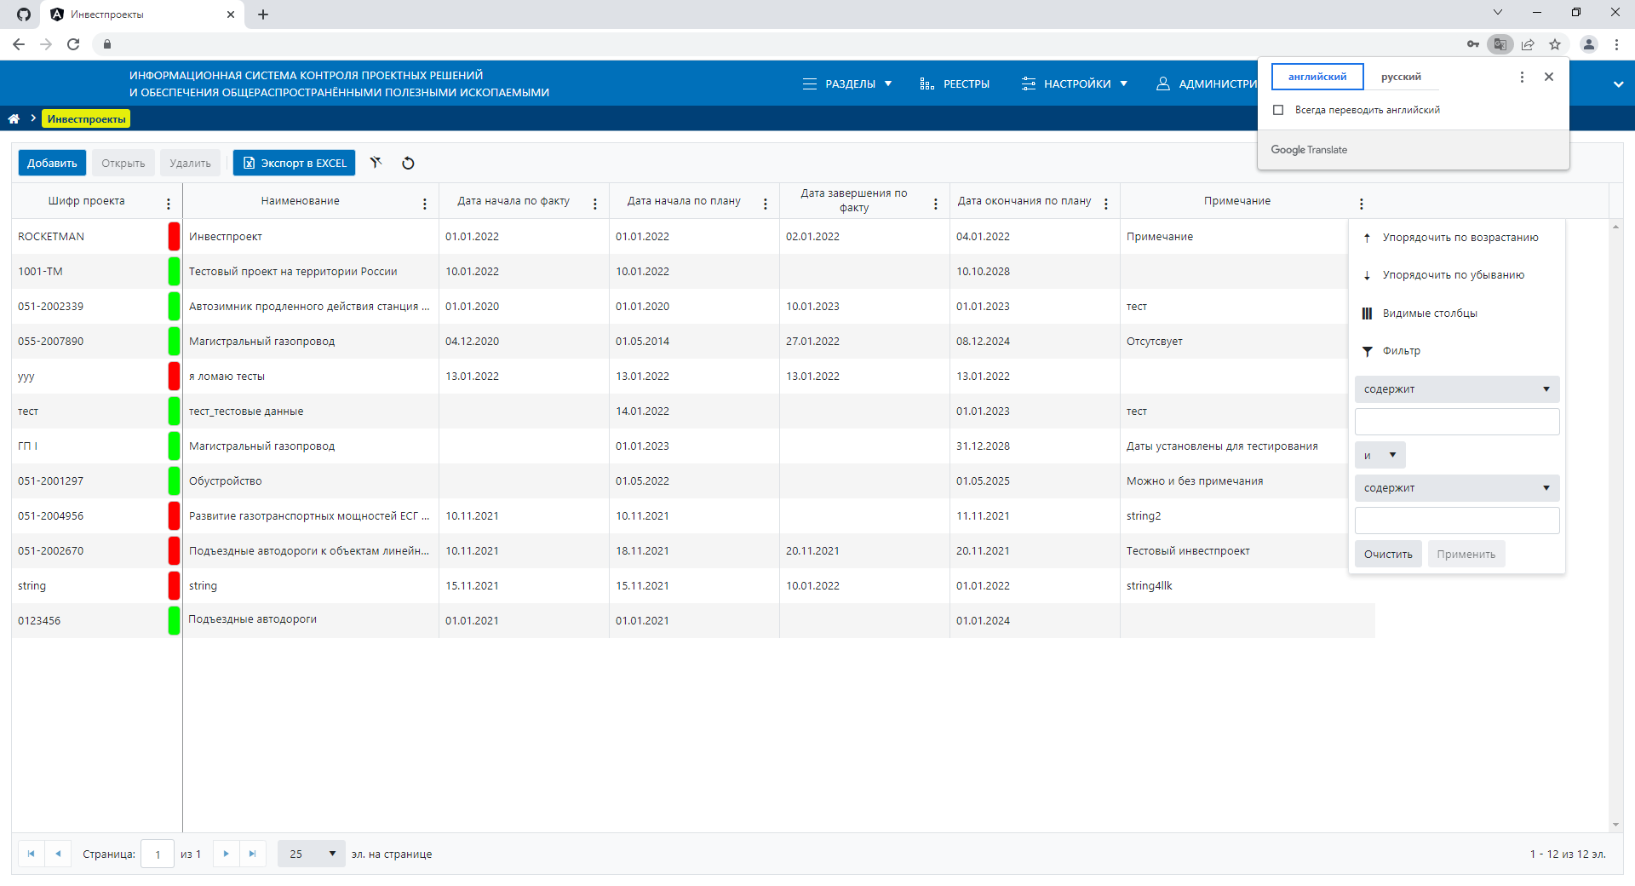1635x886 pixels.
Task: Close the Google Translate popup
Action: (x=1549, y=77)
